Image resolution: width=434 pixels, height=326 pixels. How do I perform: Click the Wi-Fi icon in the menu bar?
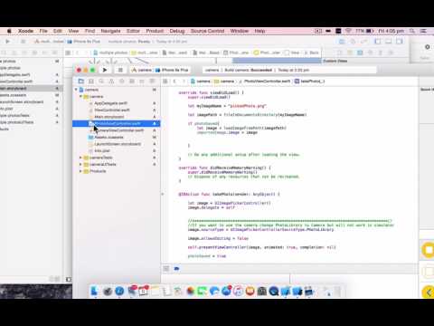(x=348, y=31)
